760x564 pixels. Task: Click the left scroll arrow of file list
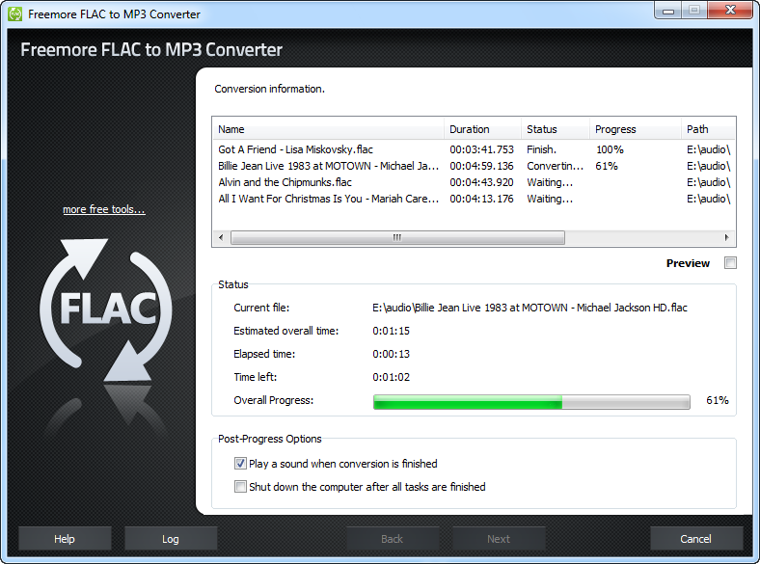(x=221, y=237)
